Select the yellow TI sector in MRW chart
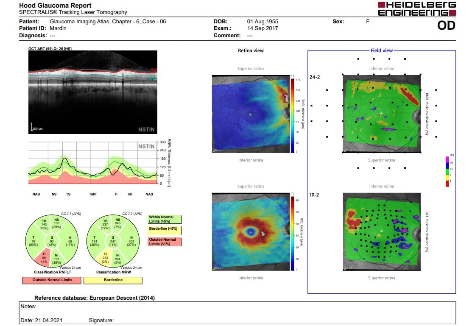The height and width of the screenshot is (326, 475). click(103, 257)
